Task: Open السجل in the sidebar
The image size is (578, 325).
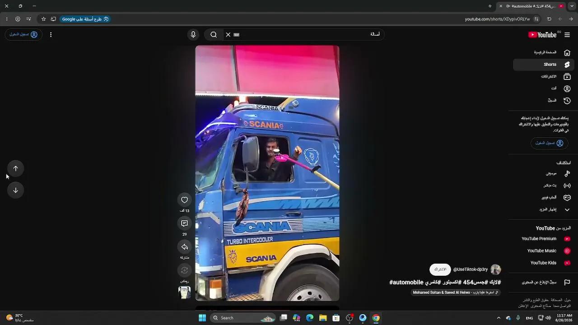Action: click(544, 101)
